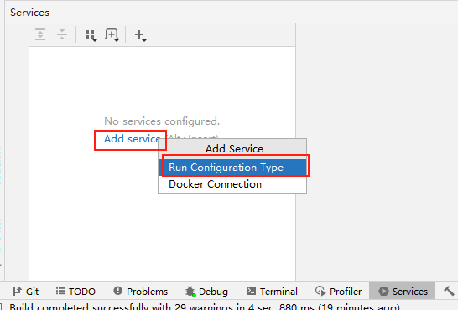This screenshot has width=458, height=310.
Task: Open the TODO tool window tab
Action: 75,291
